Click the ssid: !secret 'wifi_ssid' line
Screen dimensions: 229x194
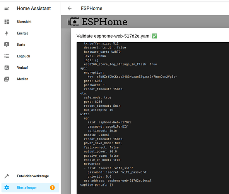pos(109,168)
